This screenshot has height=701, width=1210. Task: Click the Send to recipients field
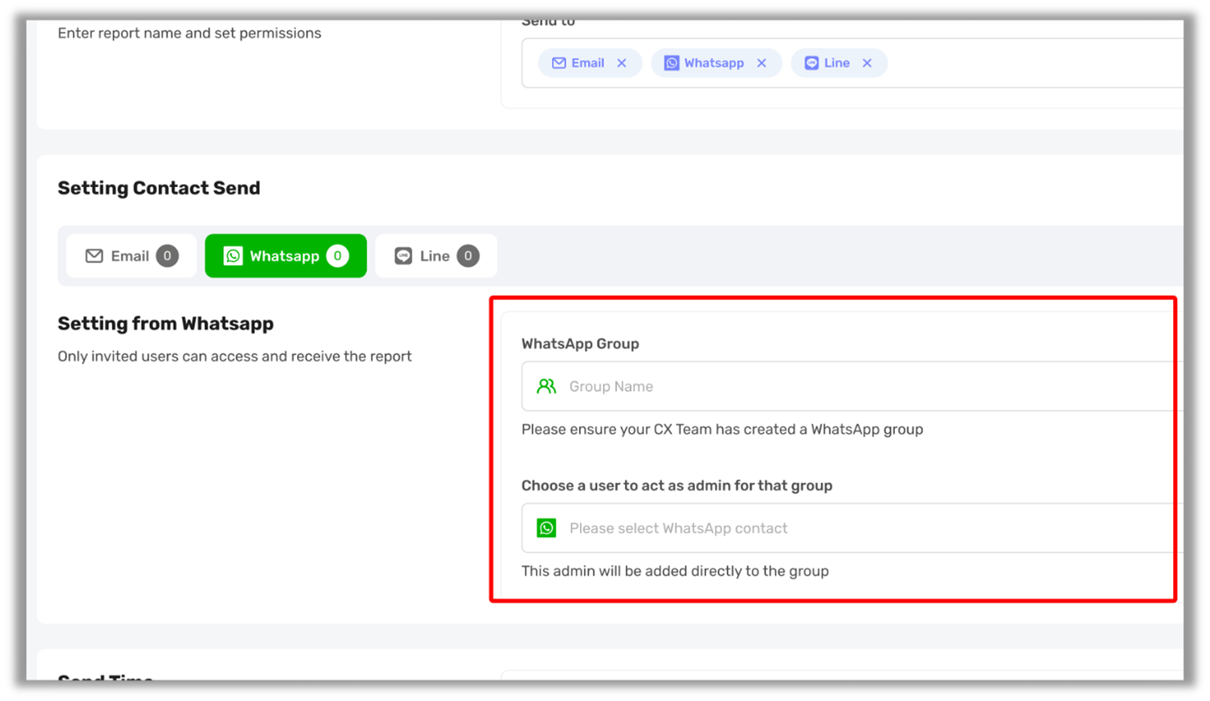click(852, 63)
